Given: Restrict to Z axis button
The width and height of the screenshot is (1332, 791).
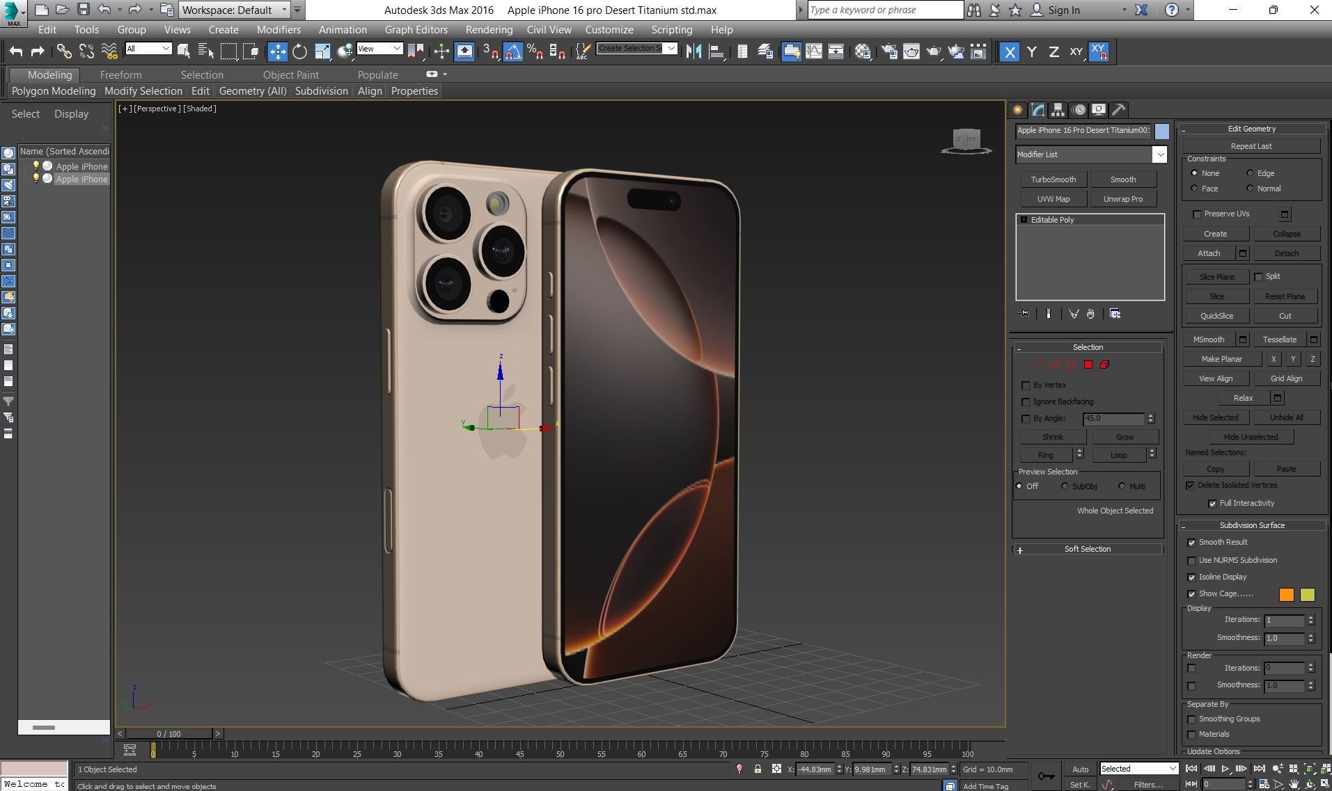Looking at the screenshot, I should (x=1053, y=51).
